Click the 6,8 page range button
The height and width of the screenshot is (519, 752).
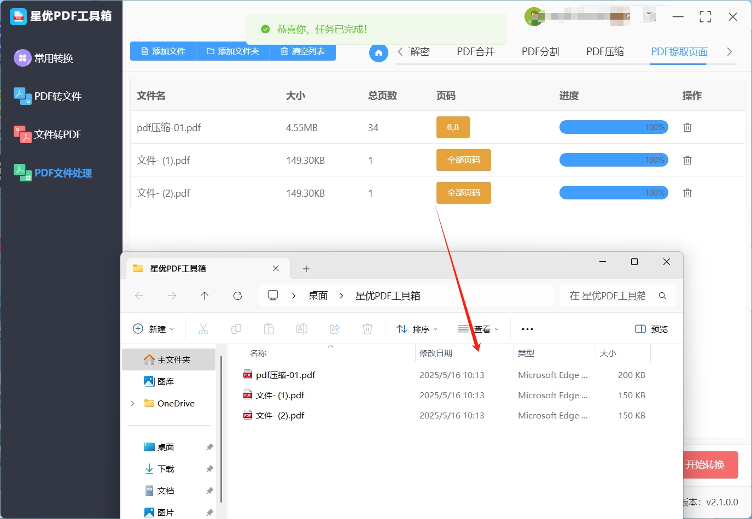tap(453, 127)
